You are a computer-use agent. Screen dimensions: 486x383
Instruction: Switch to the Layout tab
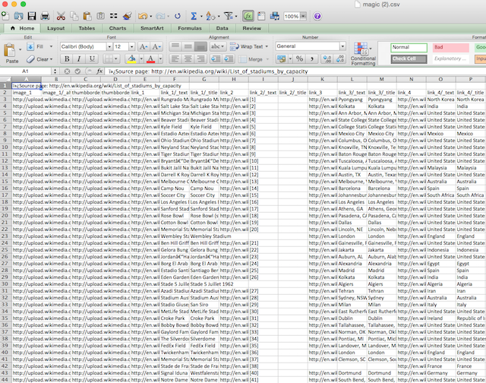pyautogui.click(x=55, y=28)
